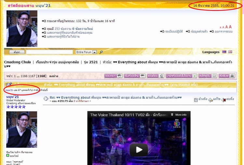This screenshot has width=244, height=165.
Task: Go to page 1 of the topic
Action: [15, 76]
